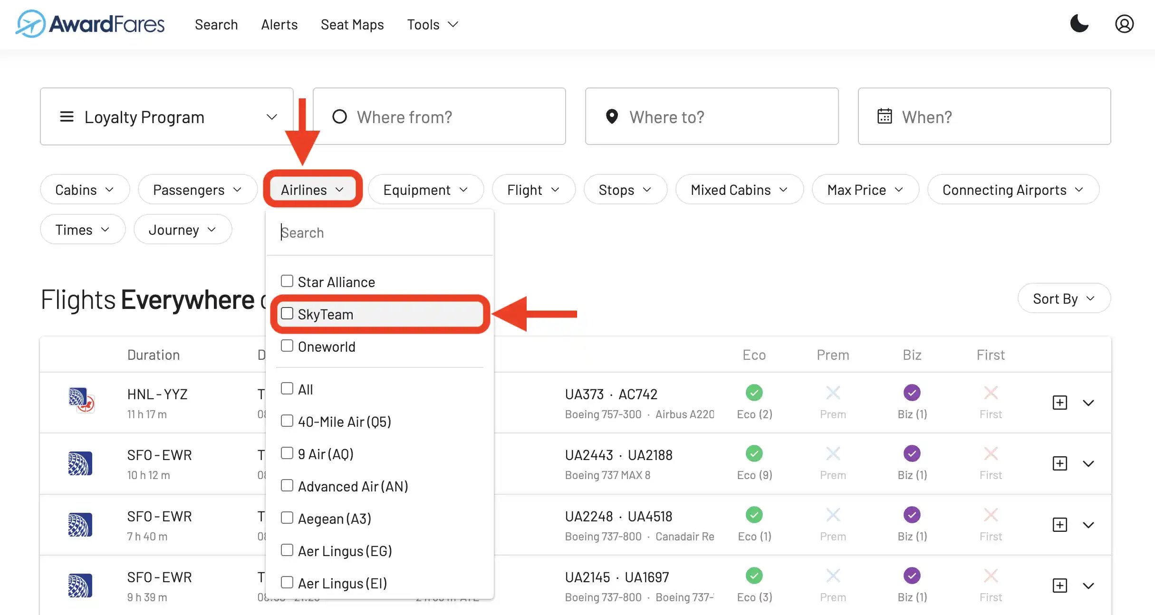Click the green Eco (9) availability checkmark

click(754, 454)
